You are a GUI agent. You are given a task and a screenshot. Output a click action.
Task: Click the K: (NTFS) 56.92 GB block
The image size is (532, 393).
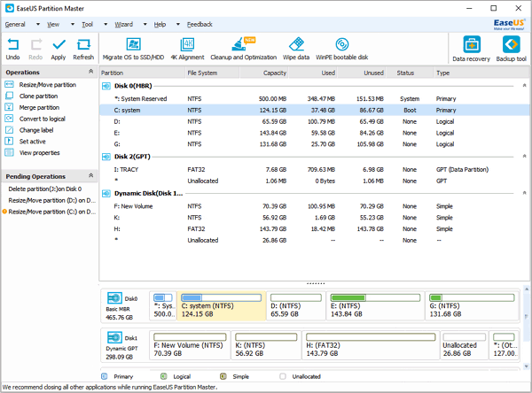click(266, 345)
